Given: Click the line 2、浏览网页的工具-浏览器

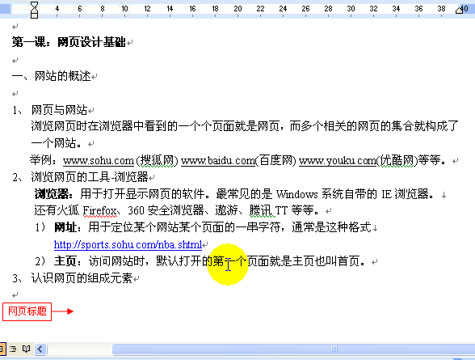Looking at the screenshot, I should [x=80, y=177].
